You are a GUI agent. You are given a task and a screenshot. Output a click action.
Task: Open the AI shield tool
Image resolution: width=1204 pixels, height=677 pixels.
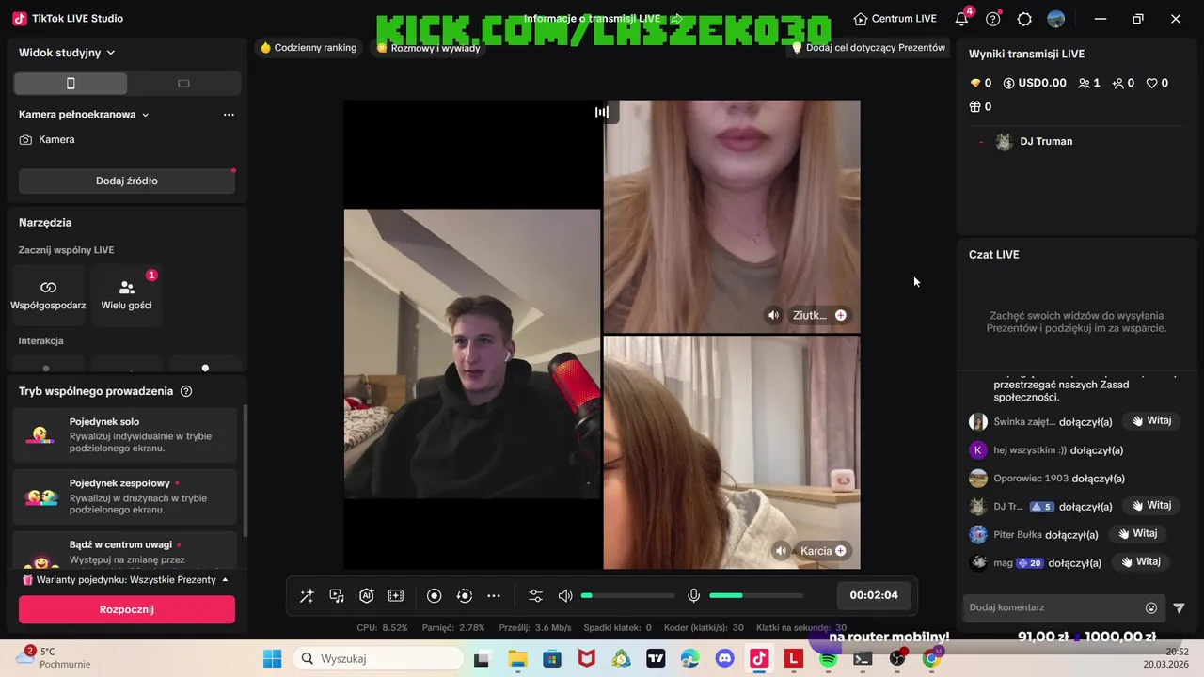tap(367, 596)
